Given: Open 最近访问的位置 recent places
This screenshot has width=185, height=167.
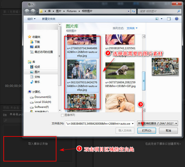Looking at the screenshot, I should point(42,52).
